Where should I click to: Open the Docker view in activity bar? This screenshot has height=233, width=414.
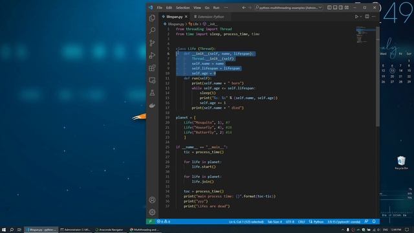[152, 105]
